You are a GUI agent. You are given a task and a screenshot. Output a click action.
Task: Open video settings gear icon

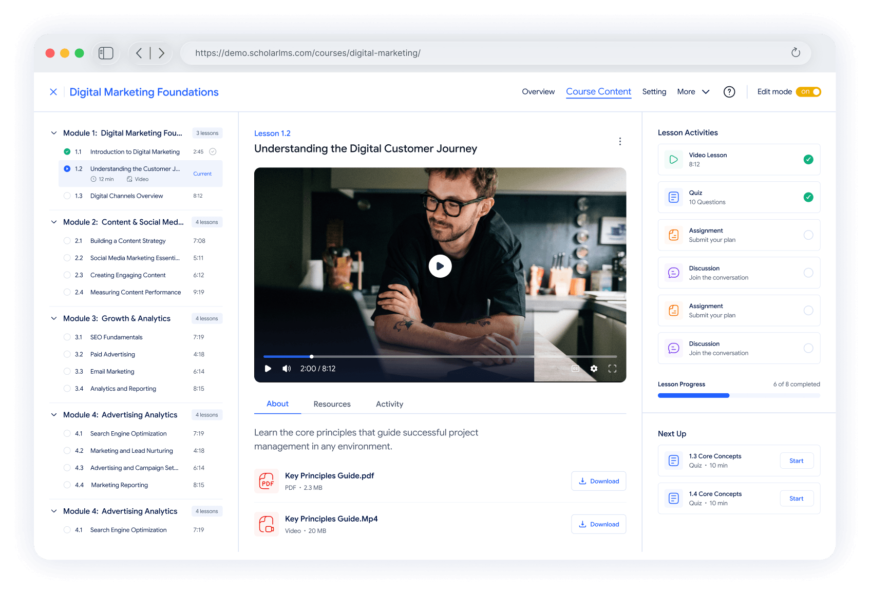(594, 369)
